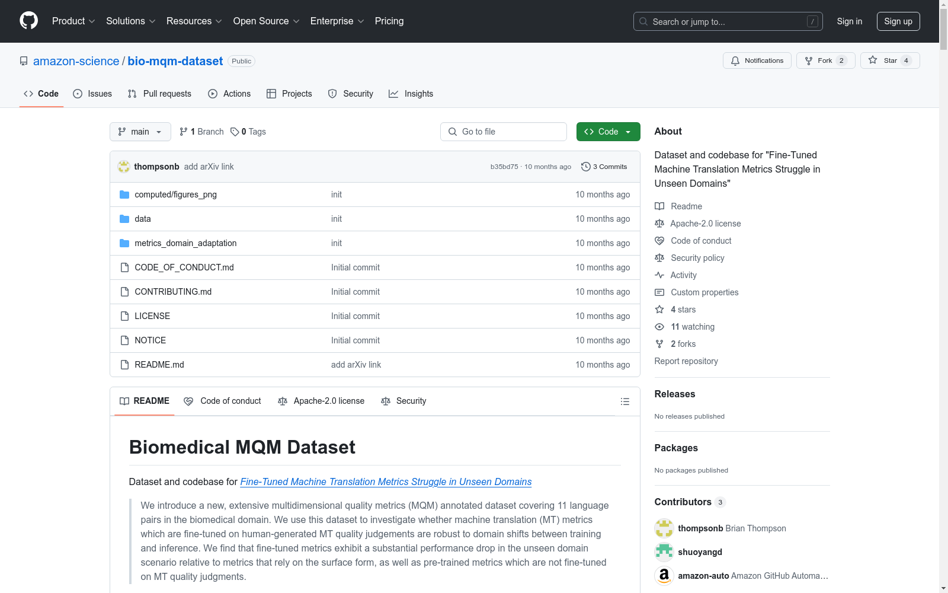Click the Sign up button
This screenshot has width=948, height=593.
898,21
